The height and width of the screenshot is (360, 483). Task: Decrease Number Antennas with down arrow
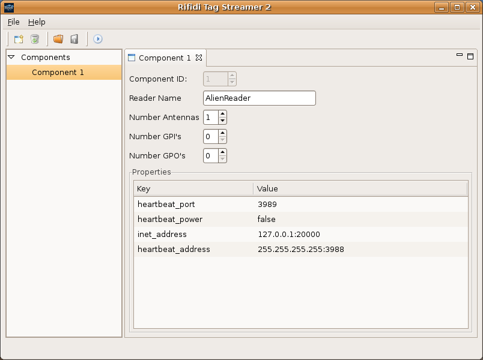[x=222, y=121]
